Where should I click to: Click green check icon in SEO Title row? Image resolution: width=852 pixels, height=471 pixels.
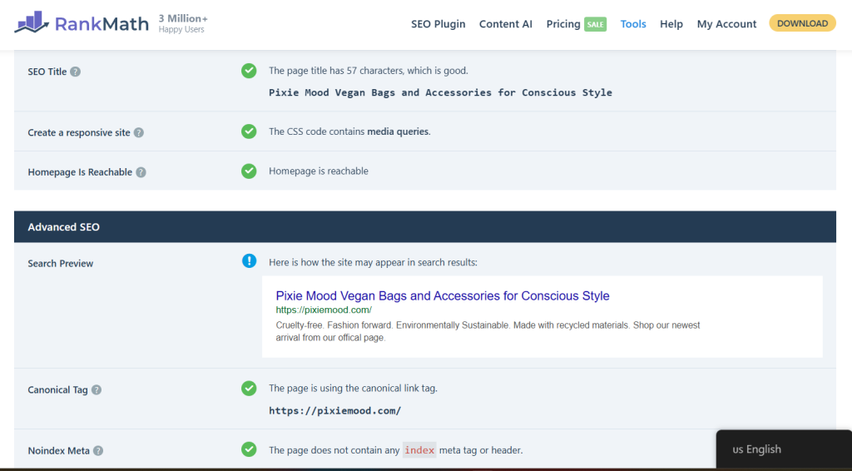pyautogui.click(x=249, y=71)
